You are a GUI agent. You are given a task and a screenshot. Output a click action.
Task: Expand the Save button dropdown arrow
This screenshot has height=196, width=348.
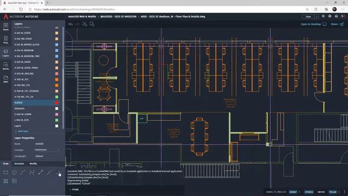coord(316,17)
